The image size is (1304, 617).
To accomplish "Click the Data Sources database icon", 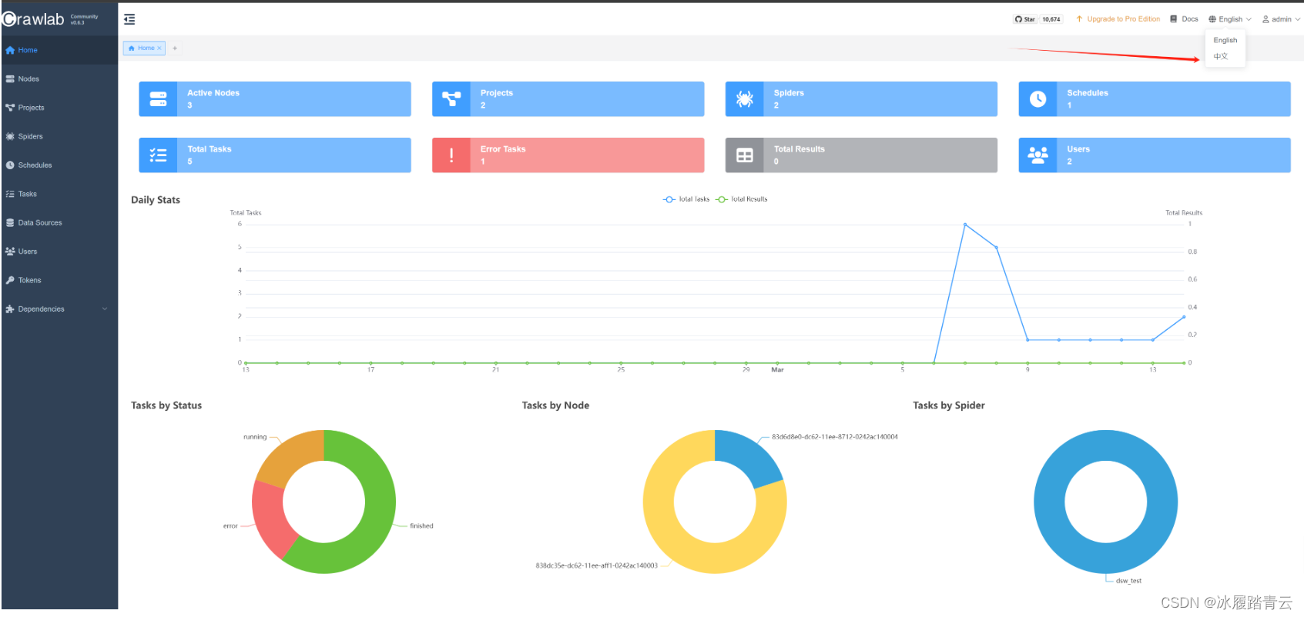I will (10, 222).
